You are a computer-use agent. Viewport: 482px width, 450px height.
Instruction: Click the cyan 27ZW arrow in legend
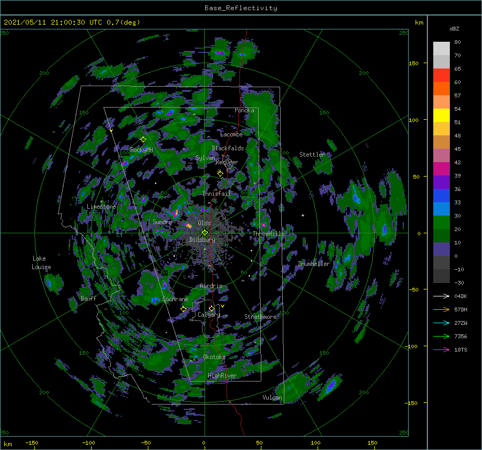click(x=441, y=323)
